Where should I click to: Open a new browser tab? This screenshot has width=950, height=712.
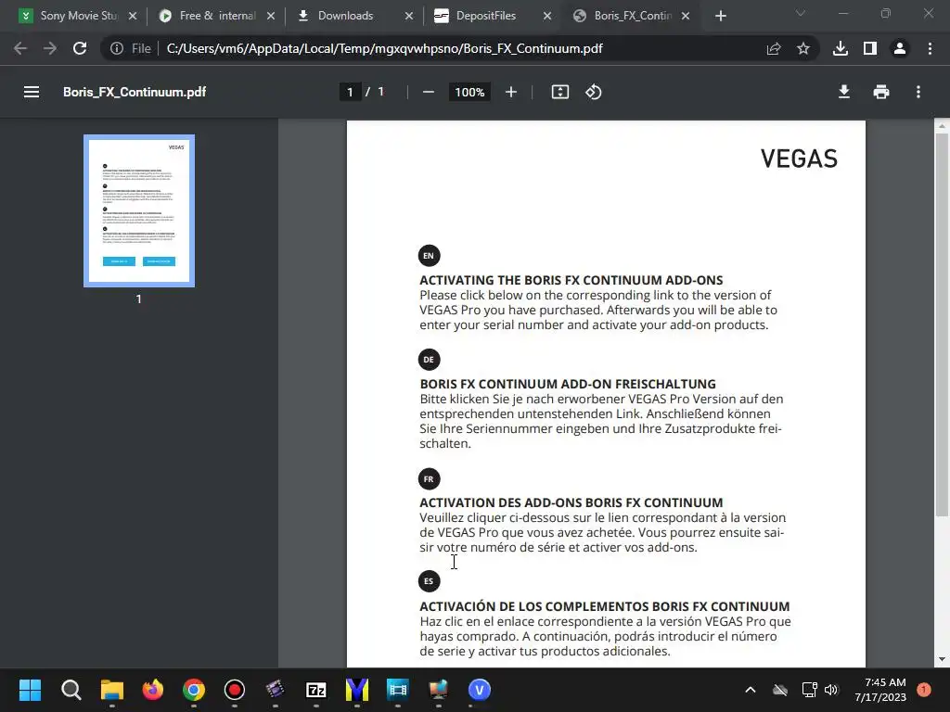[x=720, y=16]
